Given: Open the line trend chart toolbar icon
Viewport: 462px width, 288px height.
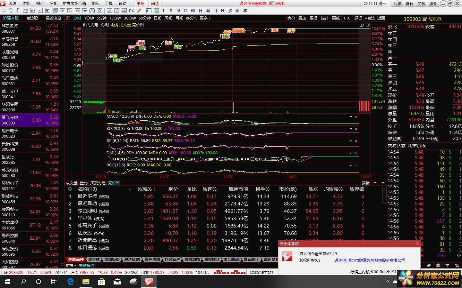Looking at the screenshot, I should point(40,11).
